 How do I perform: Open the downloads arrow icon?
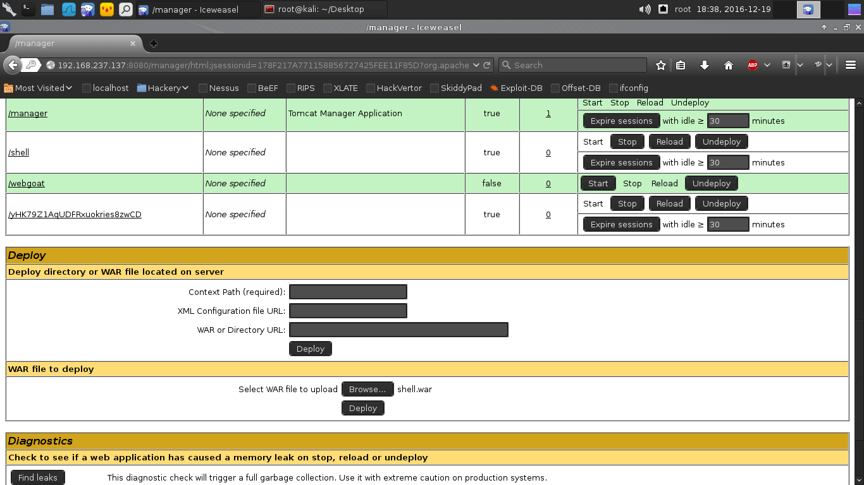tap(705, 65)
